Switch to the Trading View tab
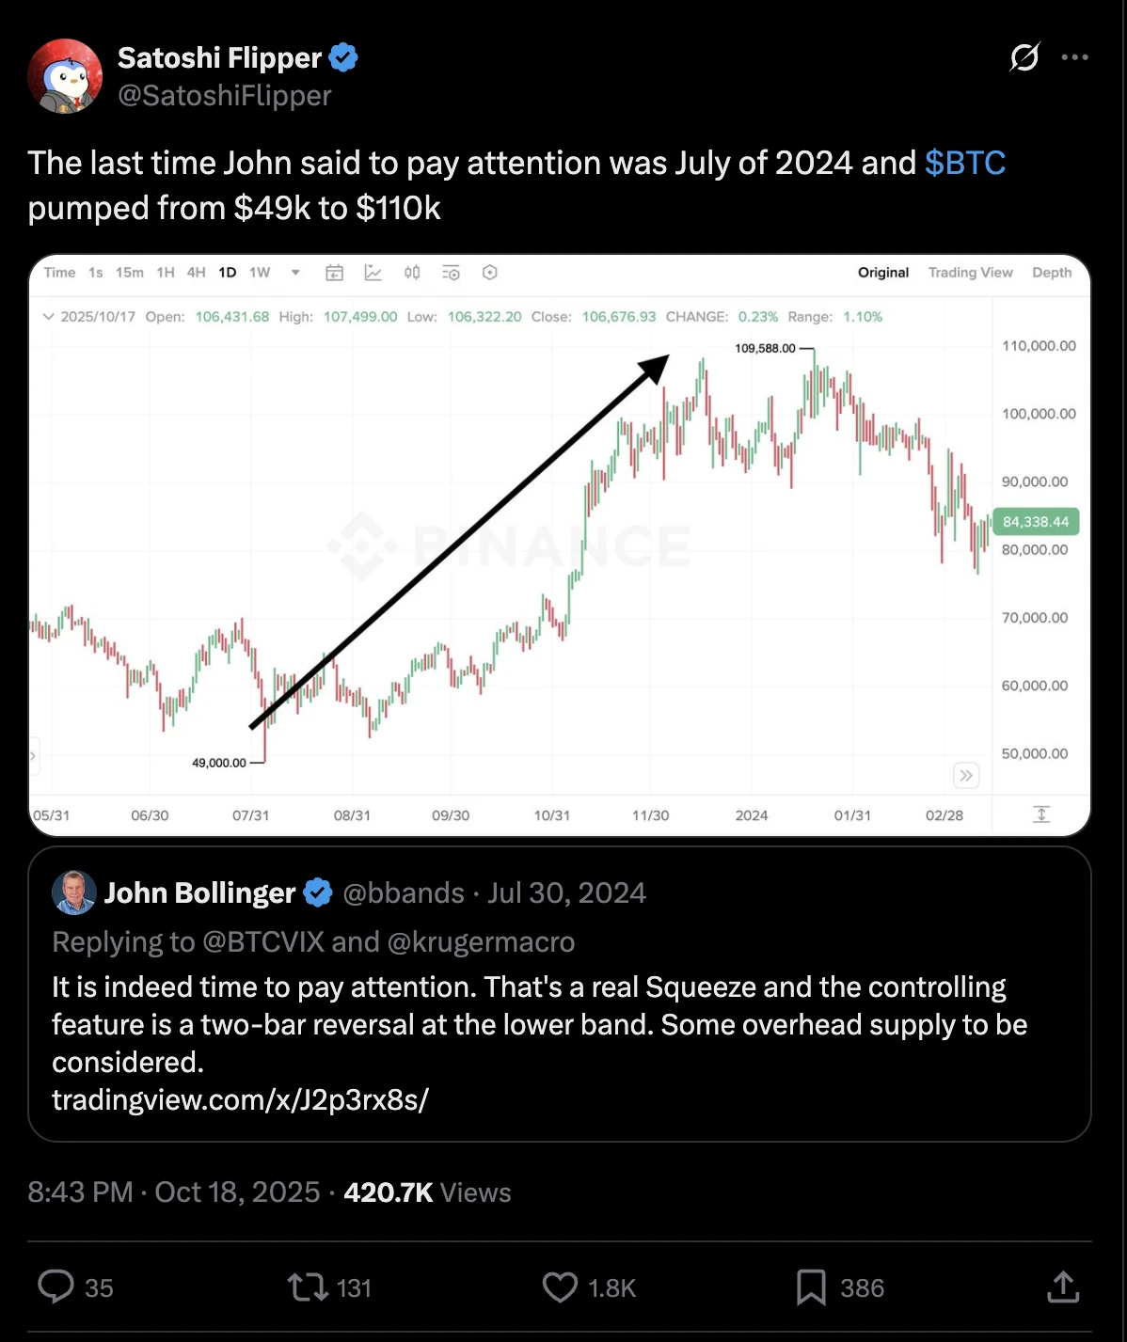 (x=970, y=273)
